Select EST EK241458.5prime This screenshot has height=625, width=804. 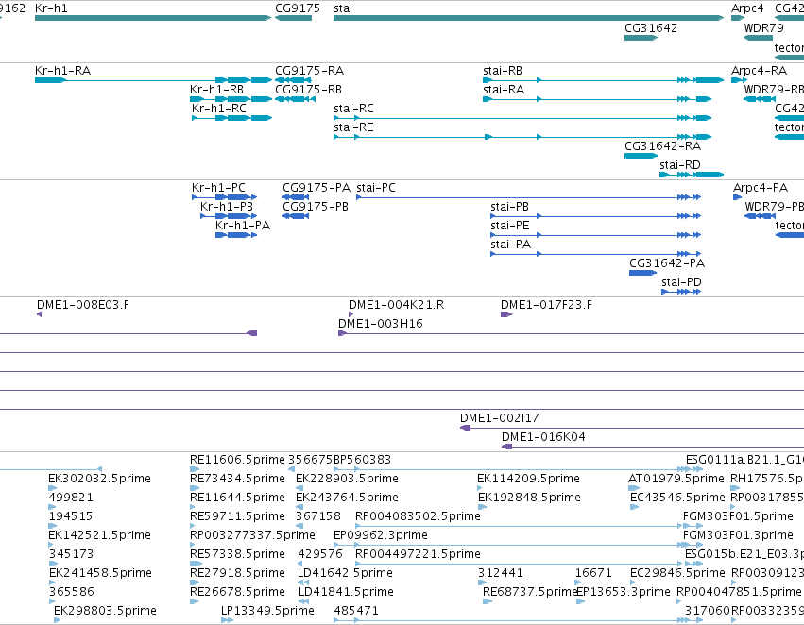click(53, 583)
